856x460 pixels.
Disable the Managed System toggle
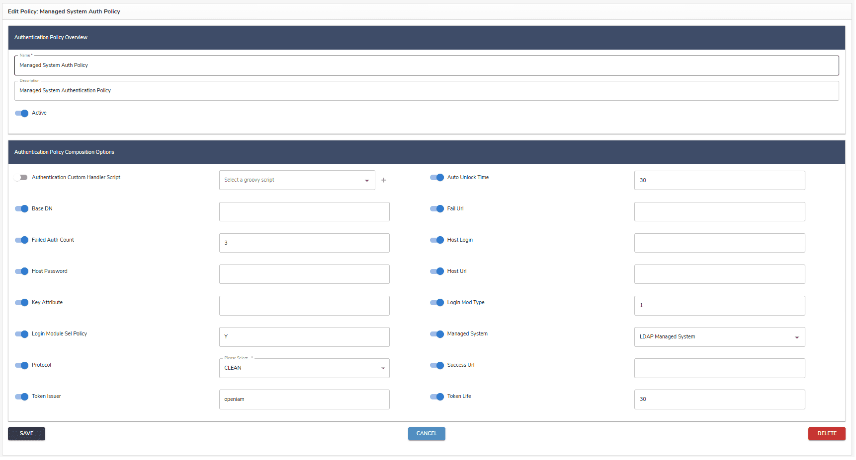point(436,334)
